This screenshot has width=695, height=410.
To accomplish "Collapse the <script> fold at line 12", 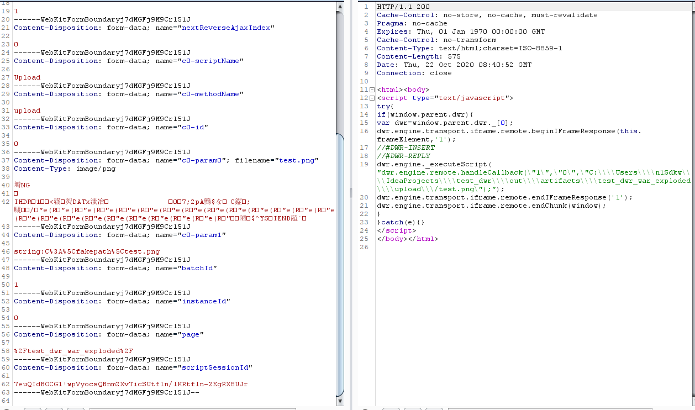I will [x=372, y=98].
